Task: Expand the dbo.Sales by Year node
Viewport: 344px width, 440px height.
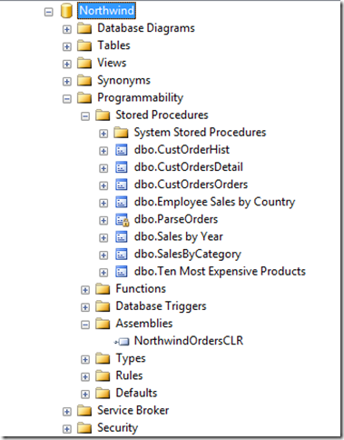Action: 103,238
